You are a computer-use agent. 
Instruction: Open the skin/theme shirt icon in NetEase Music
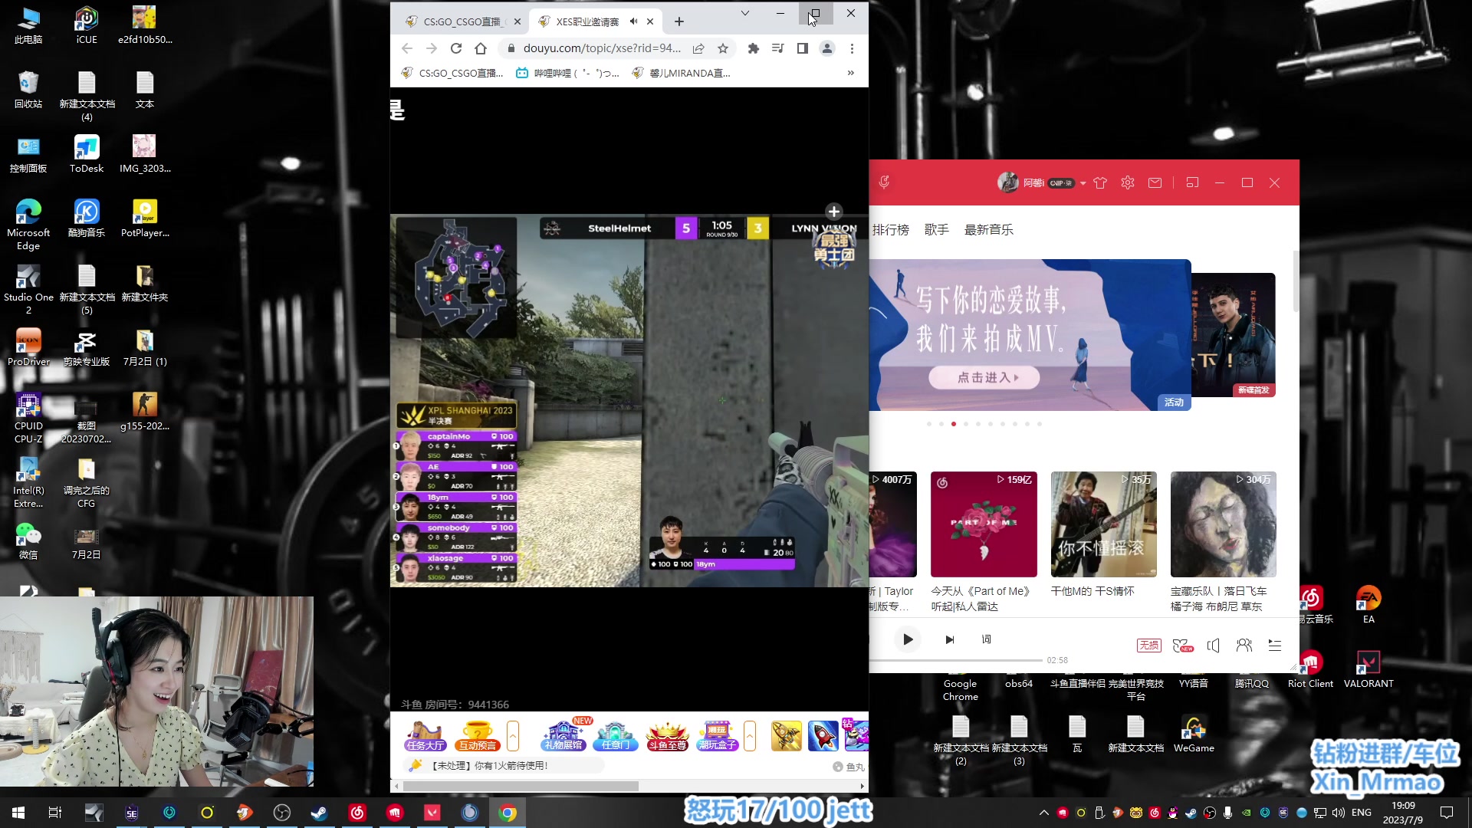[1100, 182]
